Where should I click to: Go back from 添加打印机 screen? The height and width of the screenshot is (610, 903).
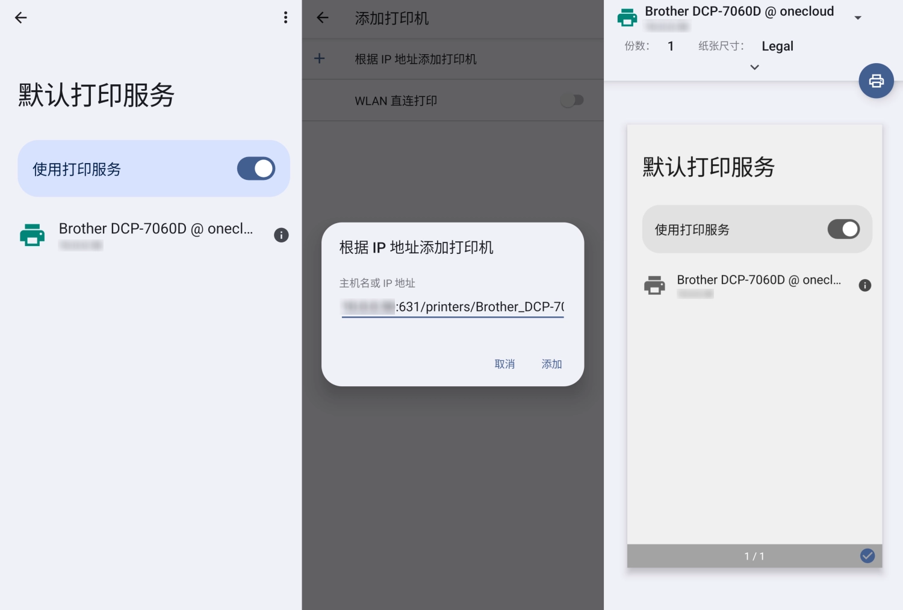tap(323, 18)
